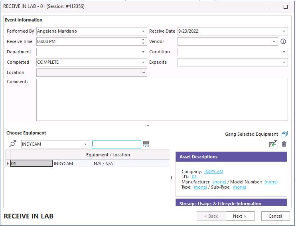Expand the Condition dropdown
The width and height of the screenshot is (296, 226).
click(x=284, y=52)
